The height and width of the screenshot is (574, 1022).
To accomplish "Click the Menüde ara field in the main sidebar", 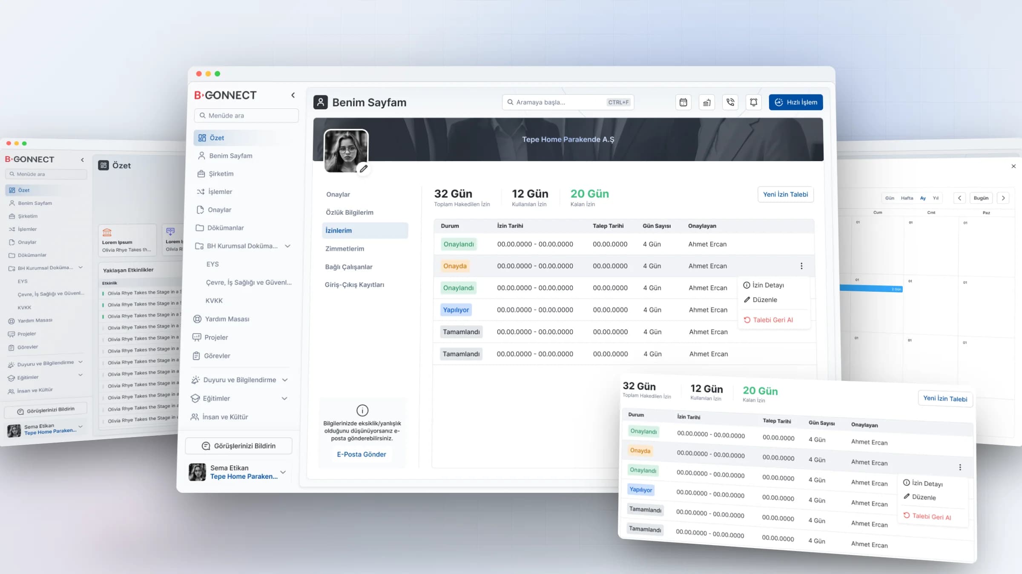I will tap(247, 115).
